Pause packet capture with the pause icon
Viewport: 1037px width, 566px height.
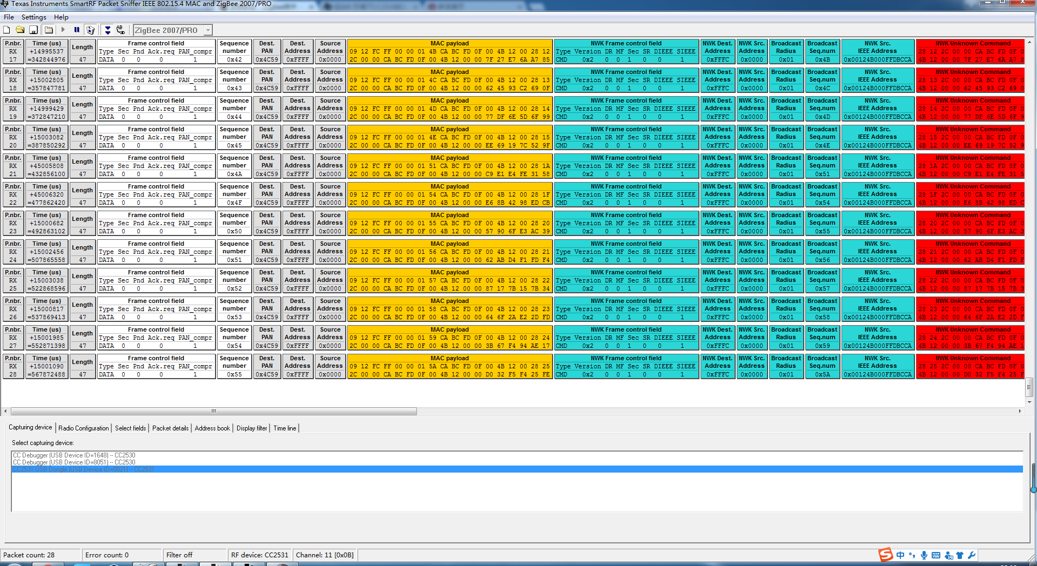point(77,30)
